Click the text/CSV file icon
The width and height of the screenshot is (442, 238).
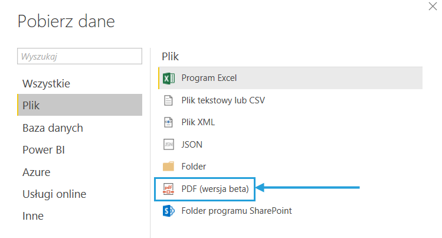coord(168,100)
